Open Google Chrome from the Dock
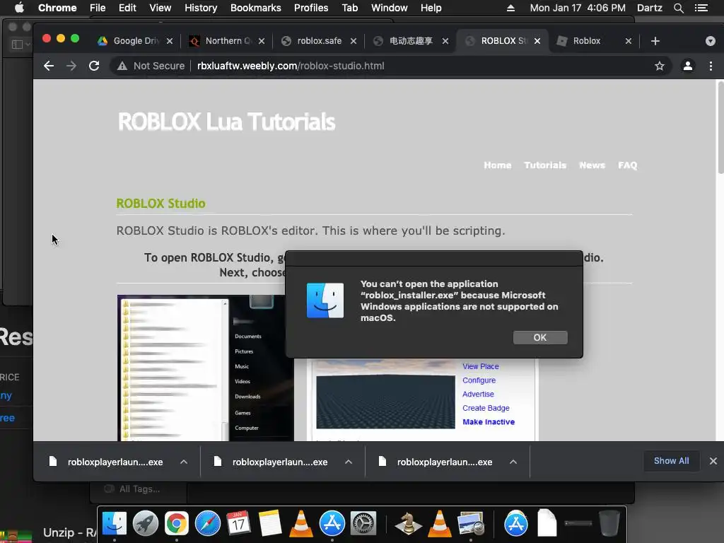The height and width of the screenshot is (543, 724). tap(176, 524)
